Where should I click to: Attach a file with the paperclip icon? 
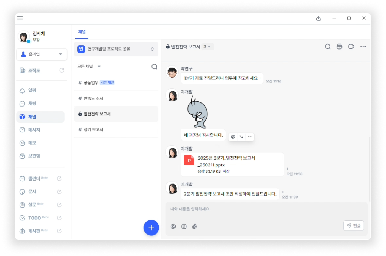pyautogui.click(x=194, y=226)
